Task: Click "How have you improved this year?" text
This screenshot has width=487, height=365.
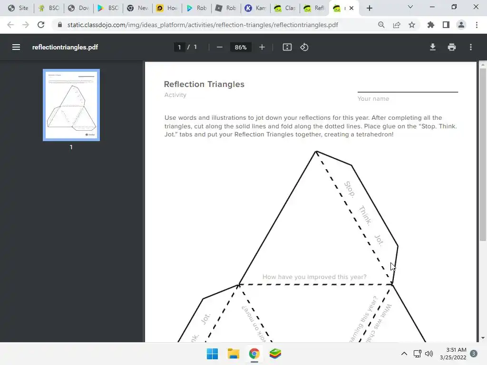Action: pyautogui.click(x=314, y=277)
